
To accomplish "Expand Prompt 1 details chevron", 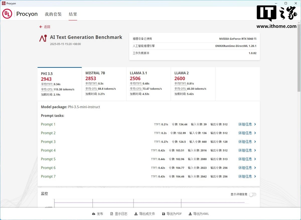I will pyautogui.click(x=255, y=124).
